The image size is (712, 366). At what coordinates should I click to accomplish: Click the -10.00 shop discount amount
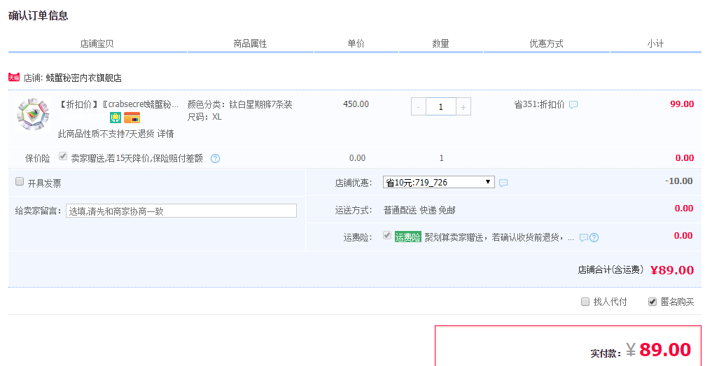pos(679,181)
